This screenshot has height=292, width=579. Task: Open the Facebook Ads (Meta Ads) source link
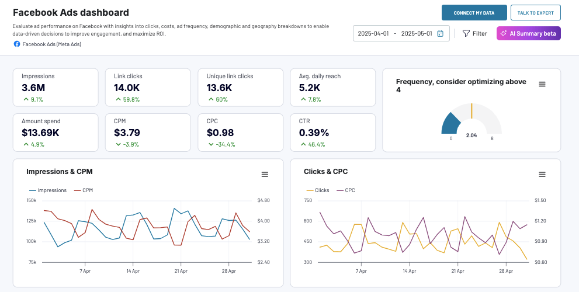[x=51, y=44]
